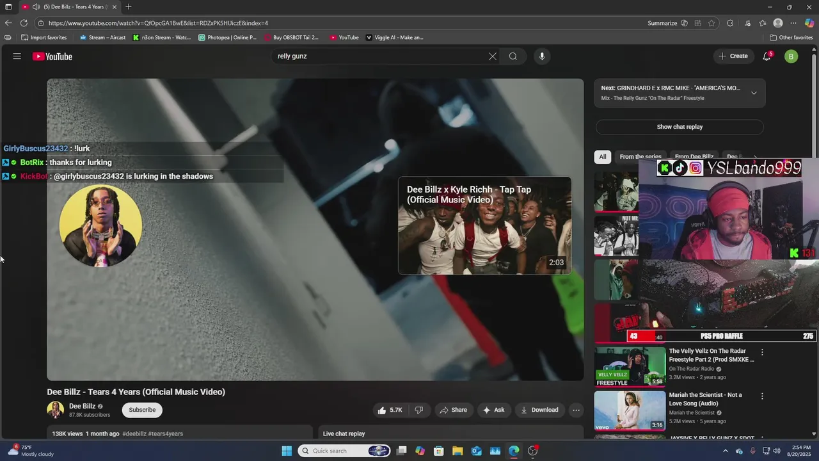Share the Tears 4 Years video
819x461 pixels.
click(x=453, y=410)
